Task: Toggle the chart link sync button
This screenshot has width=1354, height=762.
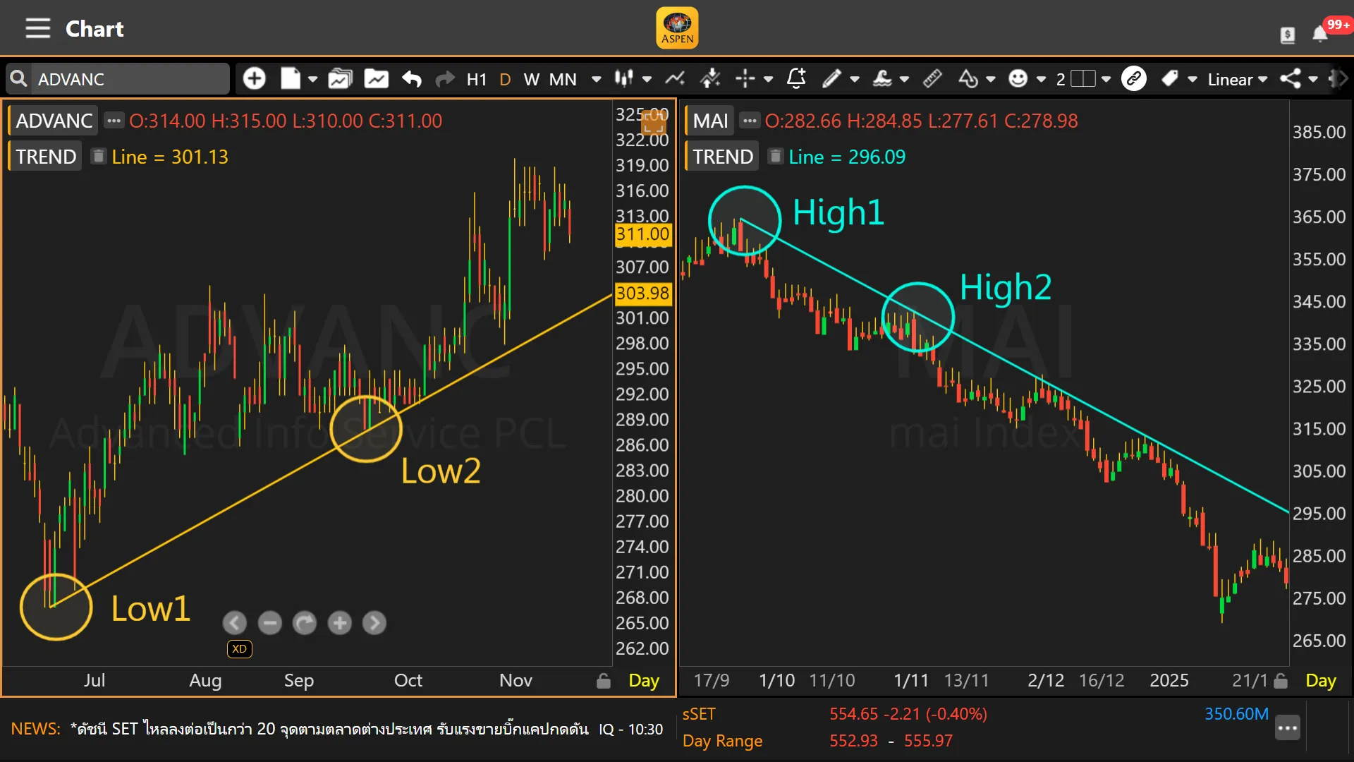Action: 1134,78
